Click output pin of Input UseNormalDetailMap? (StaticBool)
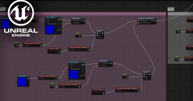 tap(138, 91)
